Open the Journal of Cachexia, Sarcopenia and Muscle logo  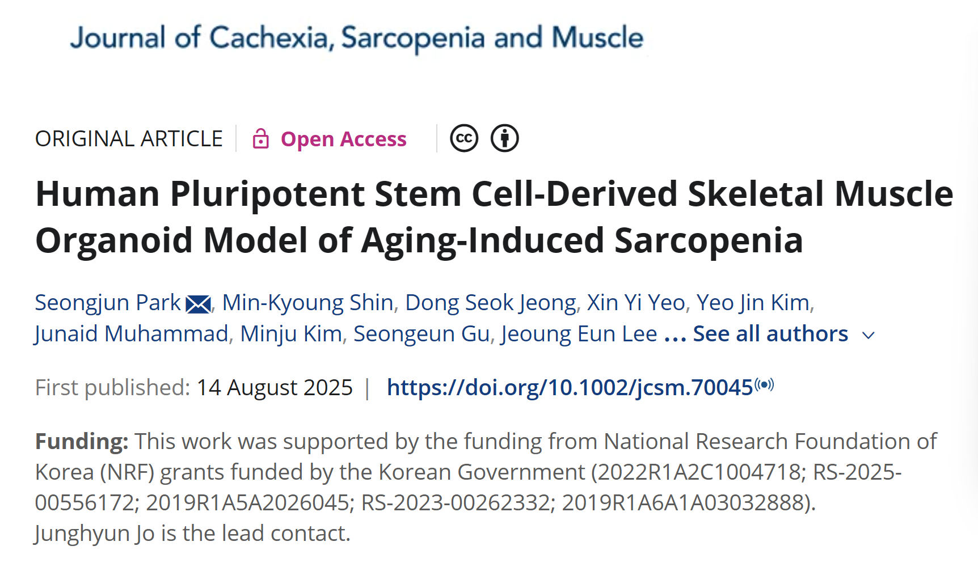pyautogui.click(x=357, y=38)
